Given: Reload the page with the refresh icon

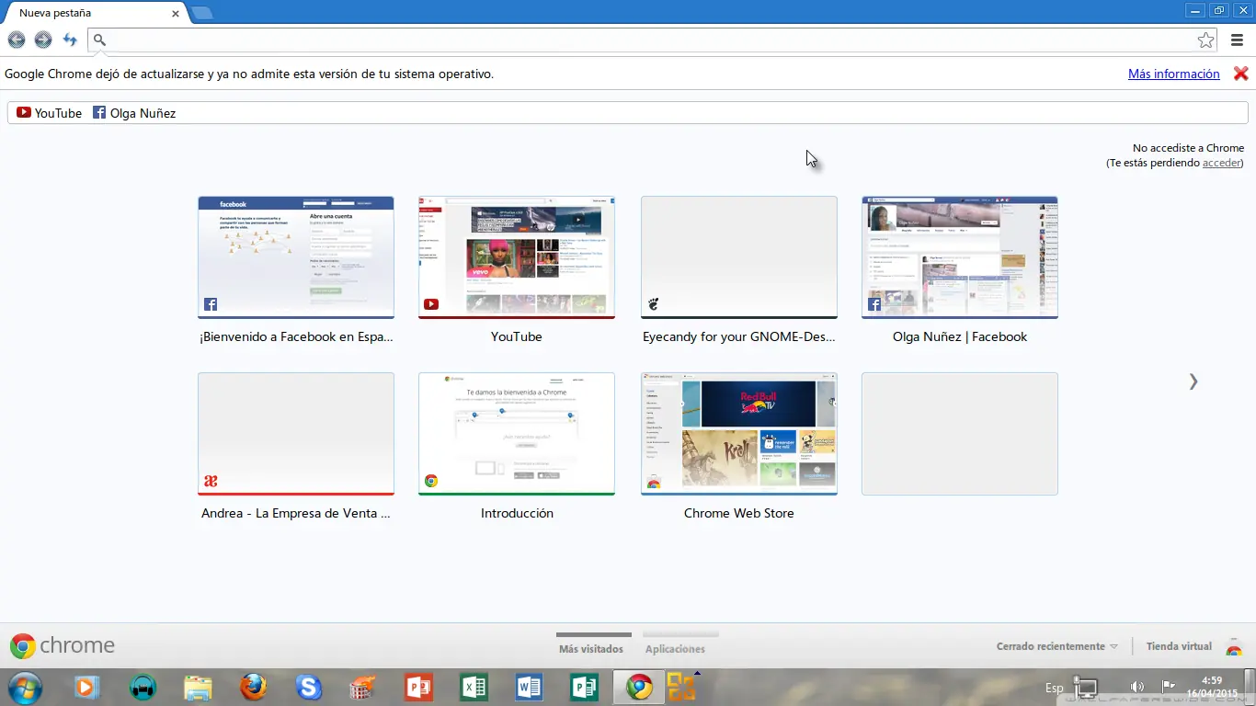Looking at the screenshot, I should pos(70,40).
